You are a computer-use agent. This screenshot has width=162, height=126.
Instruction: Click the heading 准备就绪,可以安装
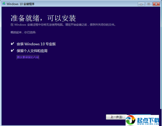click(43, 18)
